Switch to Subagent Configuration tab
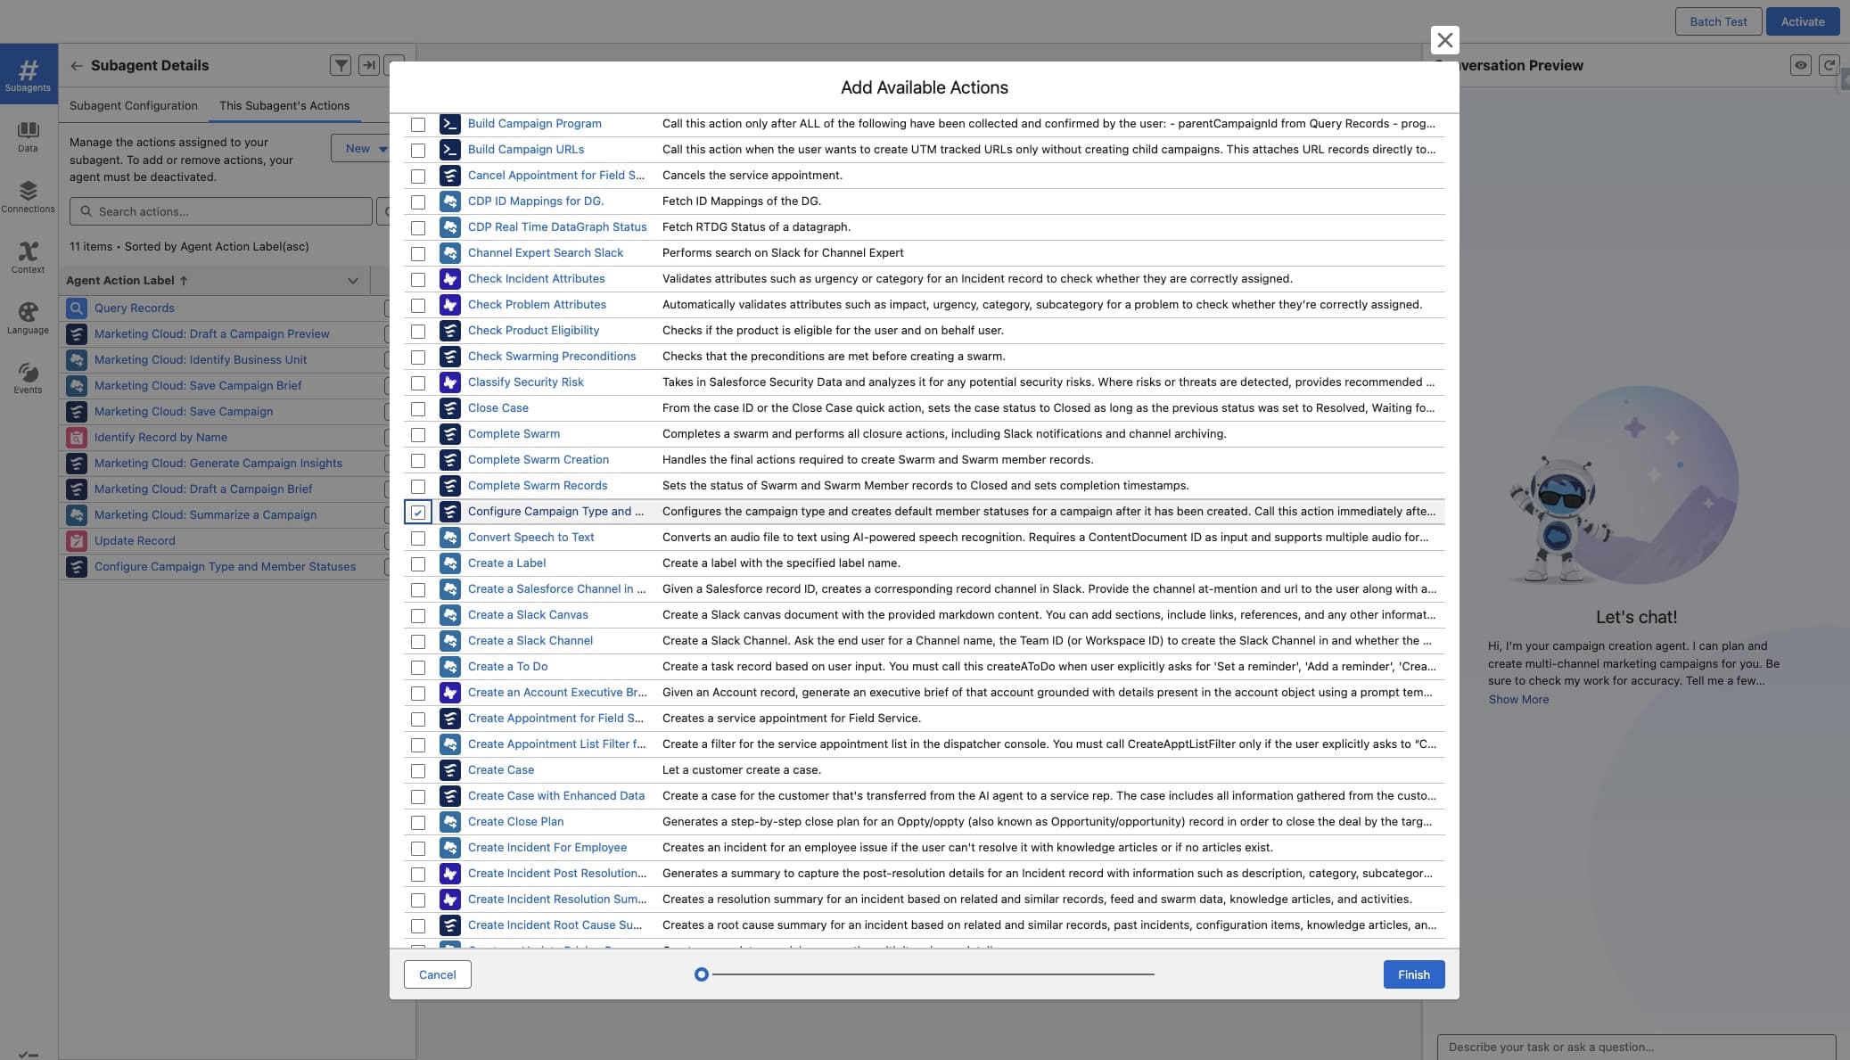Screen dimensions: 1850x1060 134,105
